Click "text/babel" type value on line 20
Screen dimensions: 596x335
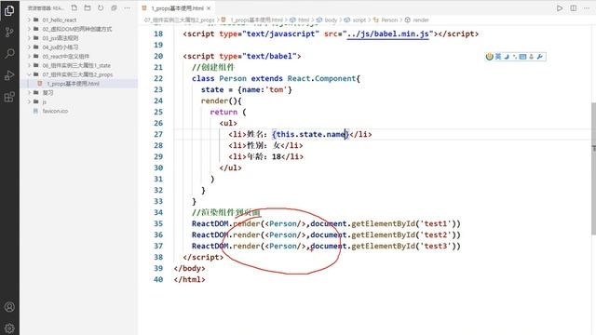click(x=269, y=56)
